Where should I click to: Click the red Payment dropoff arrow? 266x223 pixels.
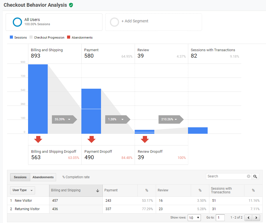point(91,139)
